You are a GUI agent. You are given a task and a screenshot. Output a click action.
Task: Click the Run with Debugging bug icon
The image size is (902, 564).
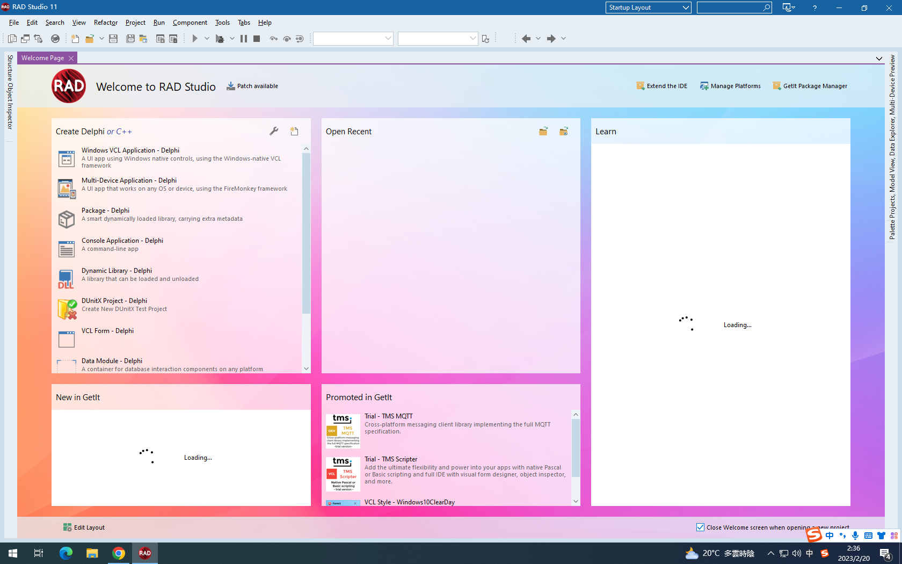(220, 39)
